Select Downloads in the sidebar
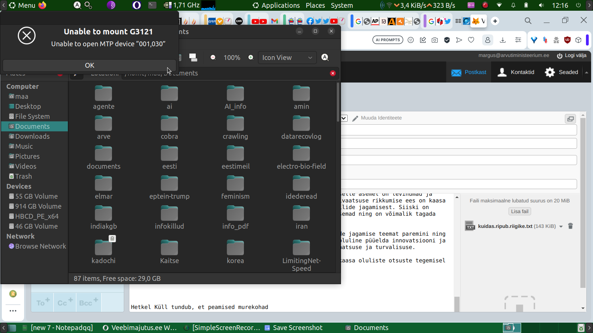The image size is (593, 333). coord(32,137)
